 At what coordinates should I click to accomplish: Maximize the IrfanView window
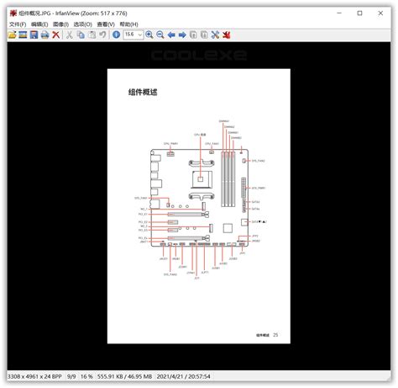[x=359, y=13]
